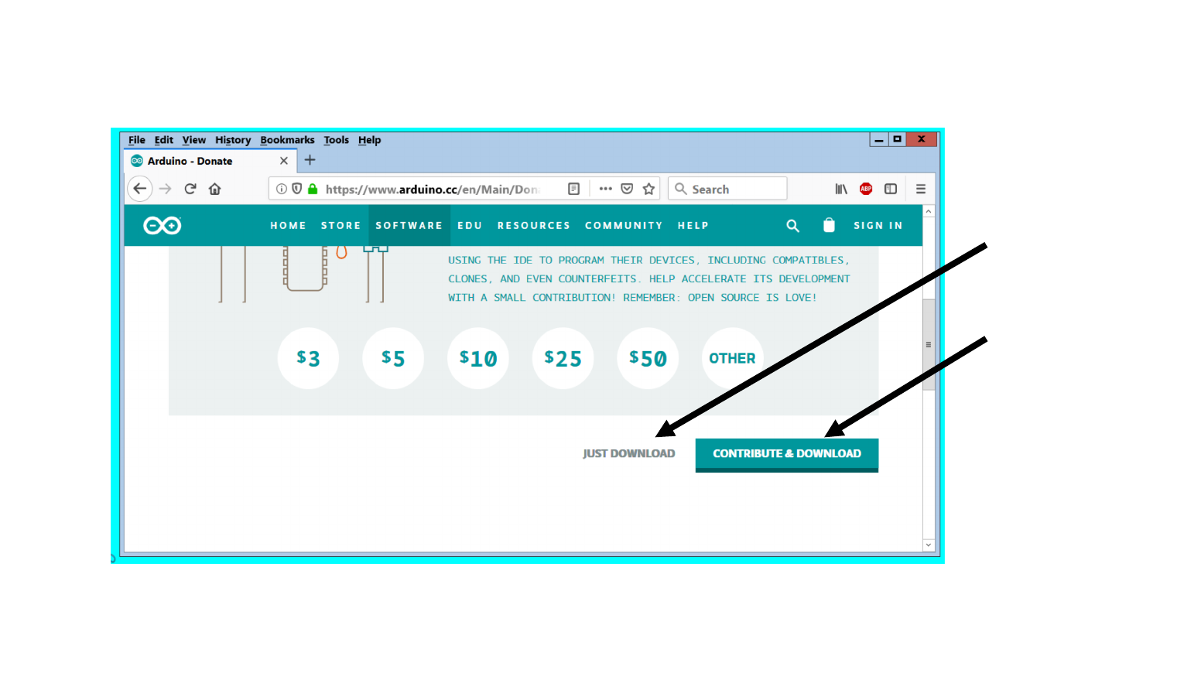Open the Bookmarks menu
This screenshot has height=676, width=1201.
click(x=287, y=140)
